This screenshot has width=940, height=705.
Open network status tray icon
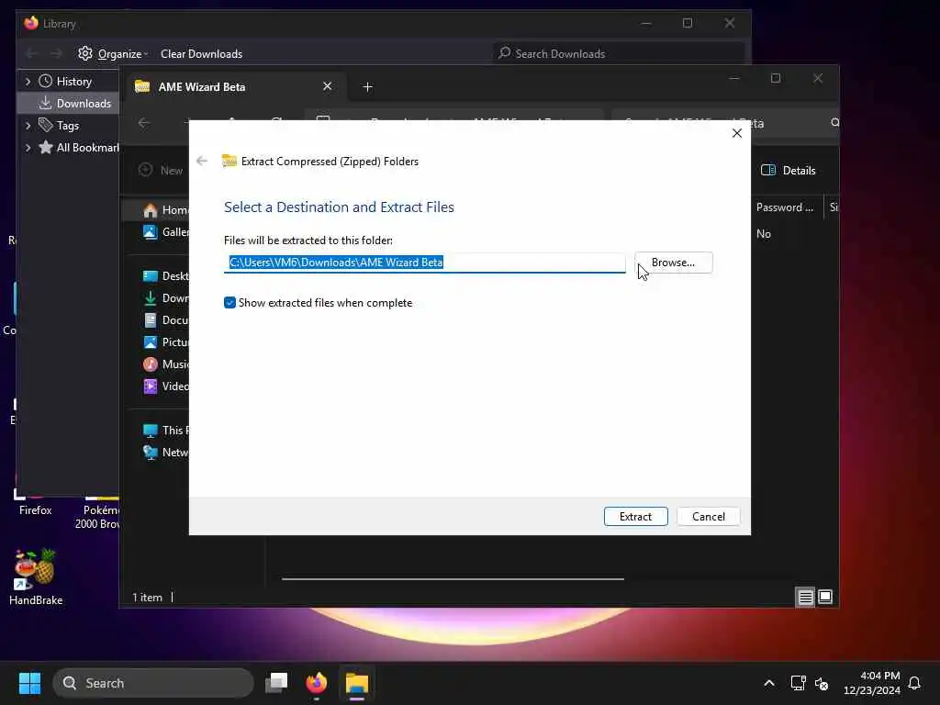click(x=798, y=683)
